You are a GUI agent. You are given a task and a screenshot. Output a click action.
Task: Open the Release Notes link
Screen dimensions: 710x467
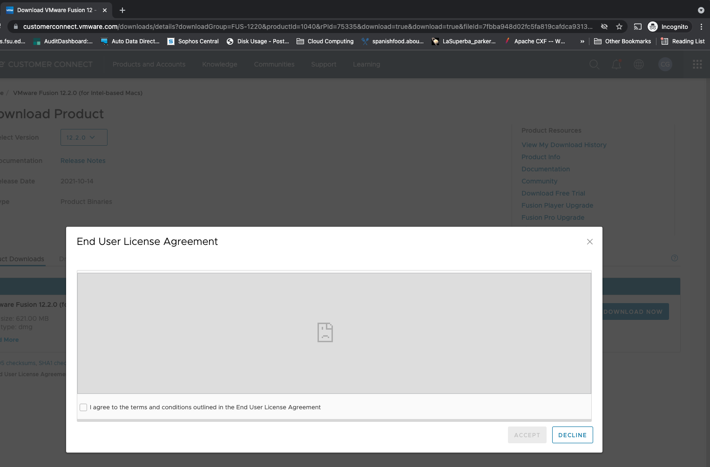point(83,161)
